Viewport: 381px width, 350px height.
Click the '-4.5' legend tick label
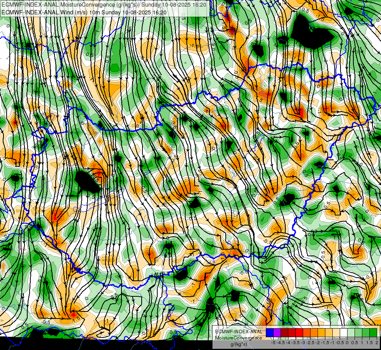(x=281, y=343)
